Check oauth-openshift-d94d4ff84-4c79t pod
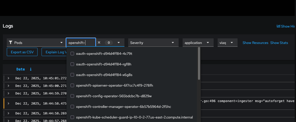Viewport: 296px width, 122px height. [x=72, y=54]
